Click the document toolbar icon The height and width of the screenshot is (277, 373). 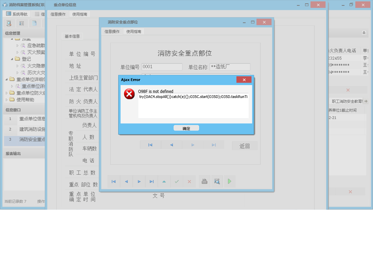[34, 23]
